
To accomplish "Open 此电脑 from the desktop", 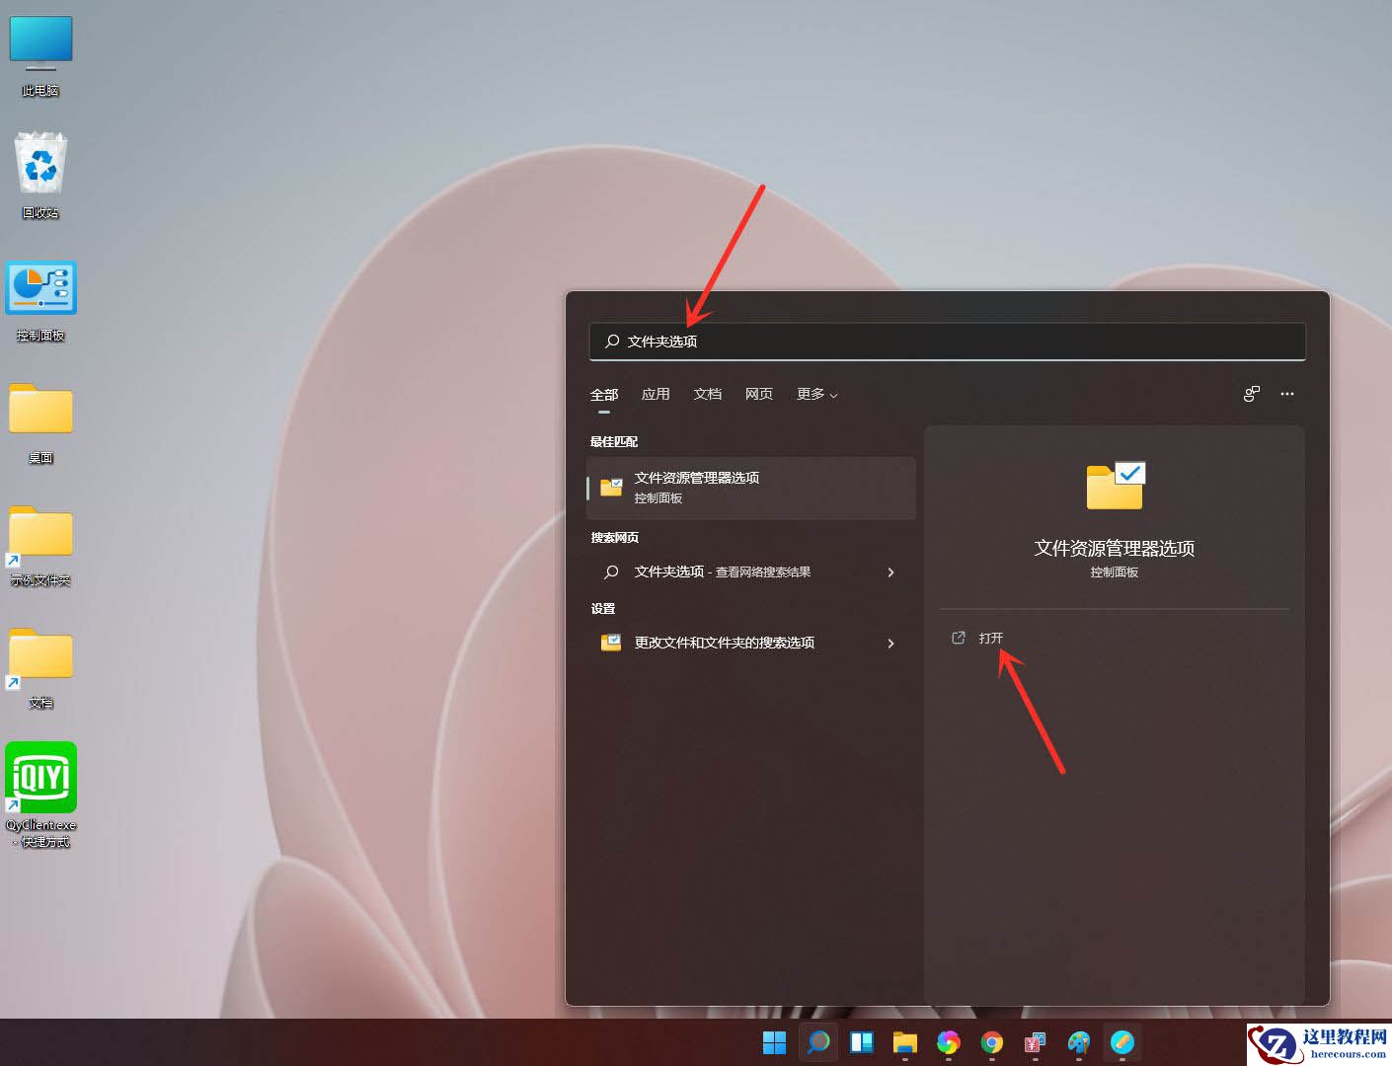I will pos(40,44).
